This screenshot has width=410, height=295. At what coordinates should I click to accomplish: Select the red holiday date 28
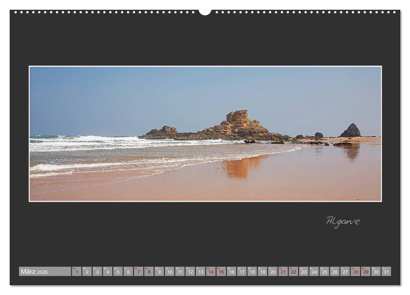[x=356, y=272]
